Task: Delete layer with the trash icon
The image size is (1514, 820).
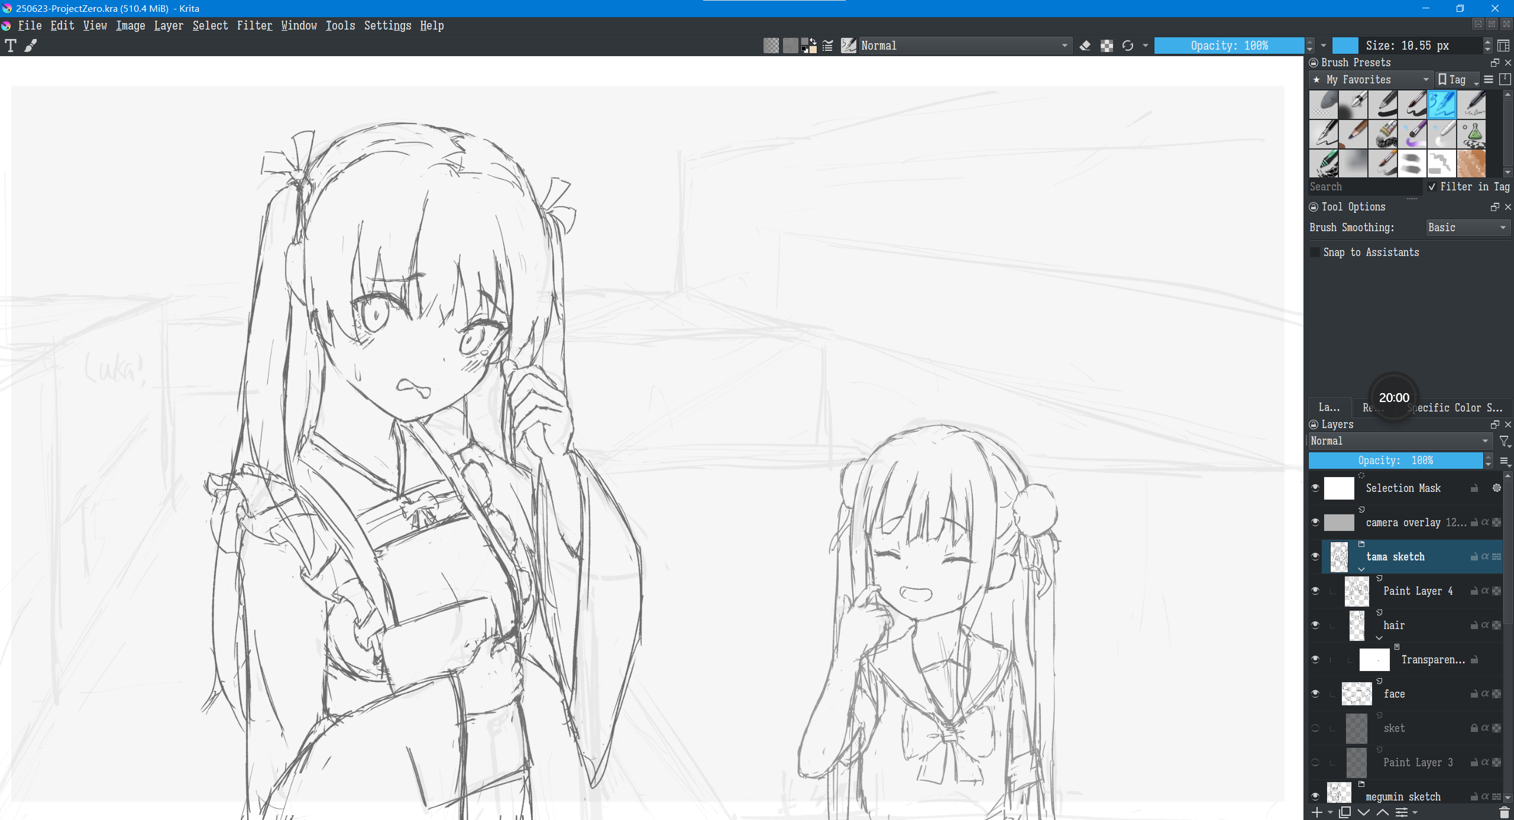Action: 1505,812
